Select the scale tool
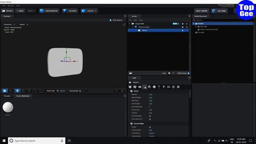This screenshot has height=144, width=256. click(x=29, y=91)
